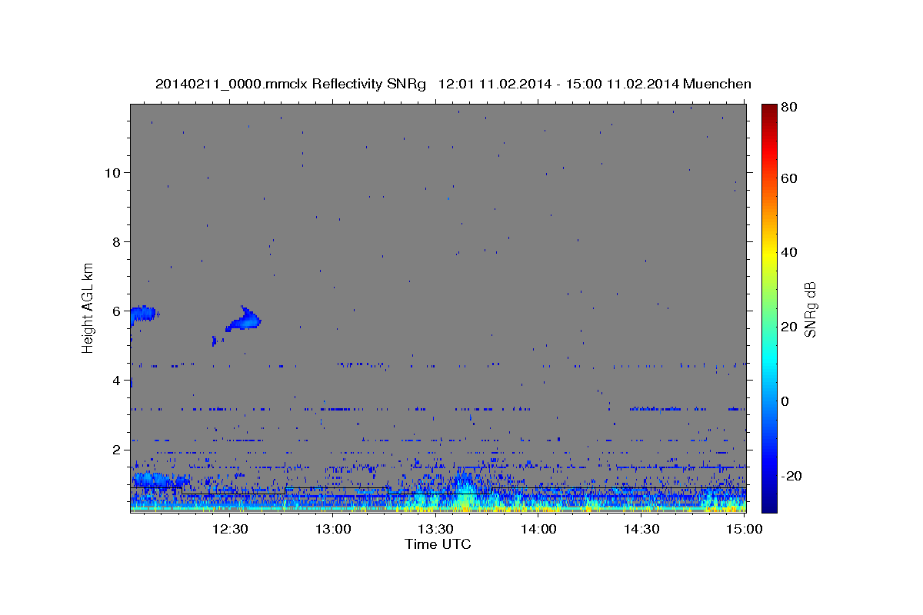Click the 'SNRg dB' colorbar label
The image size is (923, 615).
[810, 309]
